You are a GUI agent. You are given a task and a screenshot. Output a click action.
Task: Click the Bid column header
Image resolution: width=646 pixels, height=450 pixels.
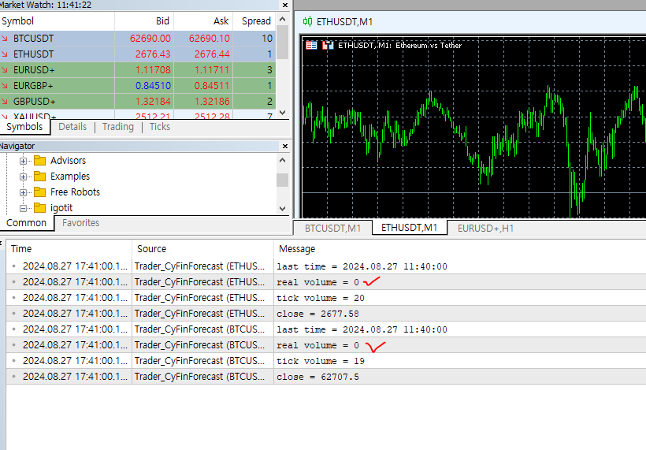[x=144, y=21]
